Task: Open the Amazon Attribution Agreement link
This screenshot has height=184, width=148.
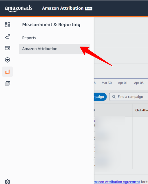Action: click(117, 182)
